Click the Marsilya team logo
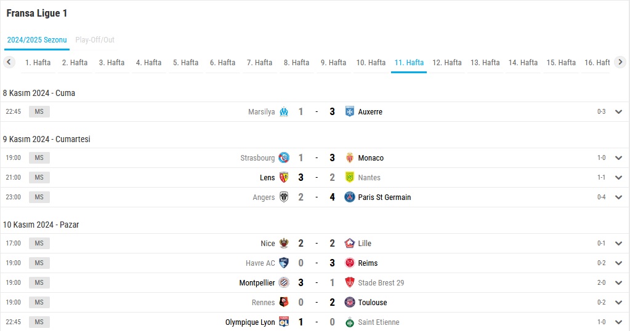630x331 pixels. 284,111
